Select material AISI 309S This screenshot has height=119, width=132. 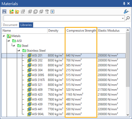(x=38, y=75)
